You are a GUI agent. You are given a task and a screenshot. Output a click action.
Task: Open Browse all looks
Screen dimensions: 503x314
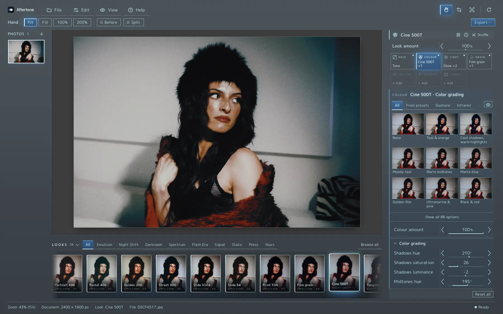pos(369,245)
